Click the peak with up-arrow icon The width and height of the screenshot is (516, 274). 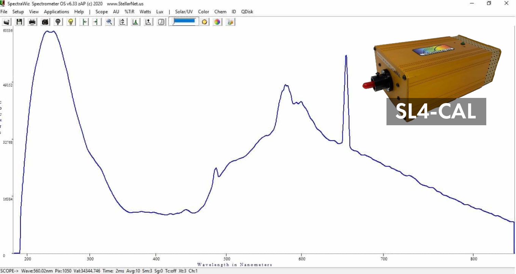(148, 22)
